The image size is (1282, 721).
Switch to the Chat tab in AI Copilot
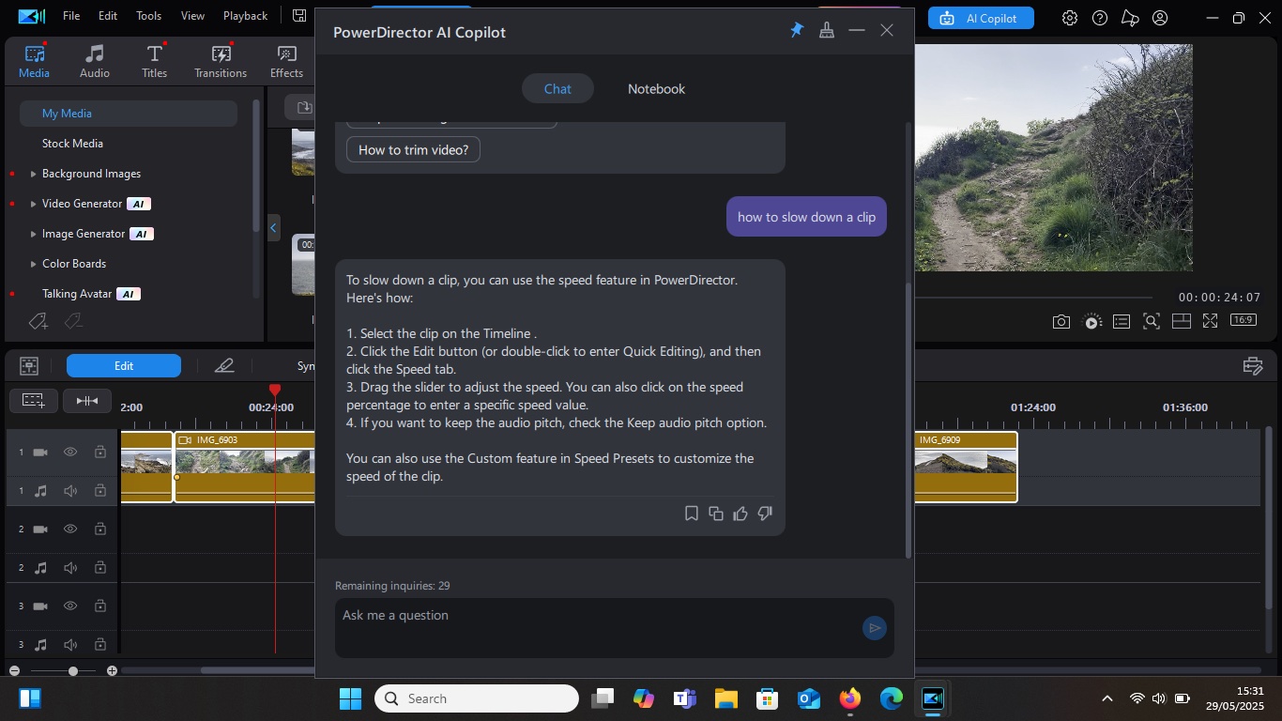click(x=557, y=89)
